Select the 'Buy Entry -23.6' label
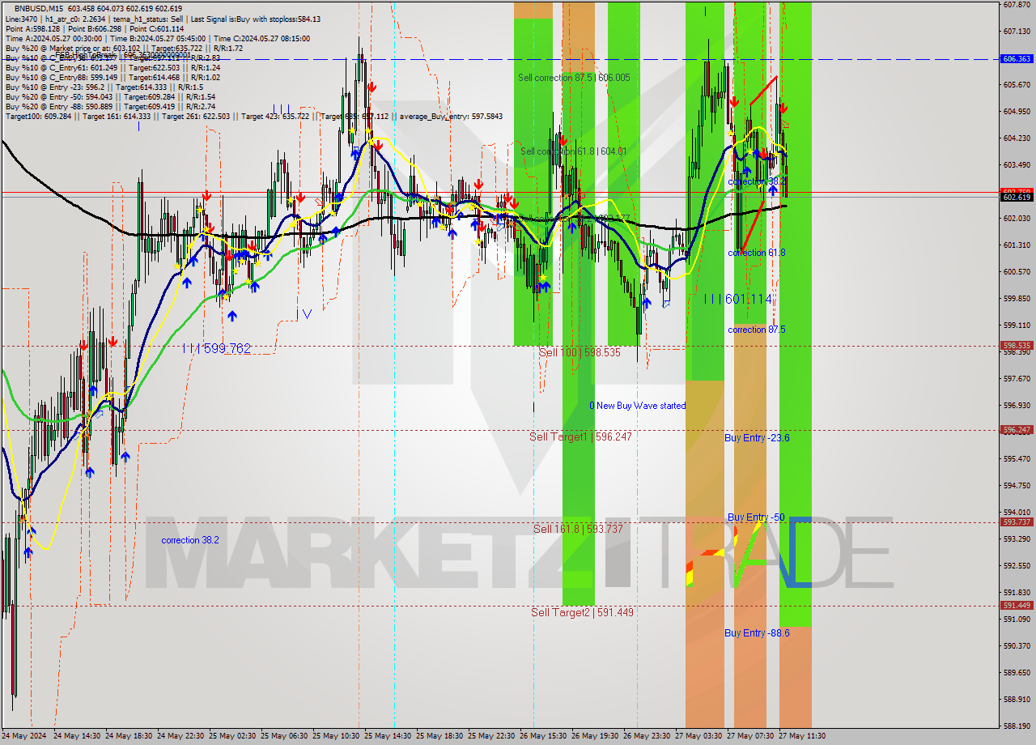Image resolution: width=1036 pixels, height=745 pixels. click(x=757, y=438)
